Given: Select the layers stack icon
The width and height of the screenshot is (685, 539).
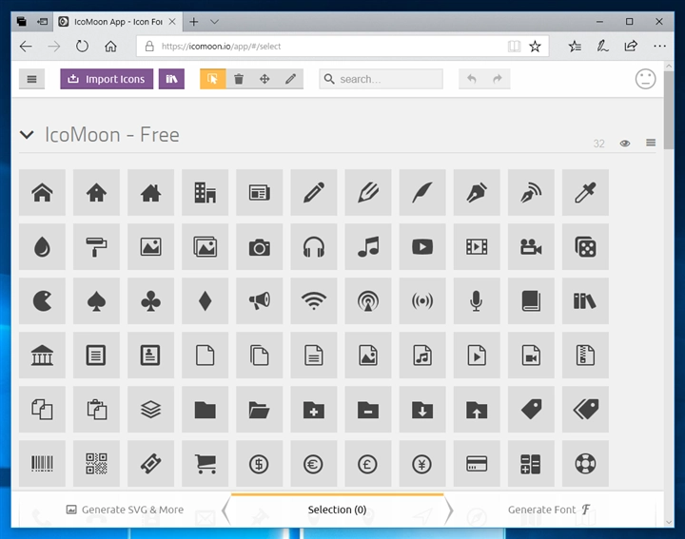Looking at the screenshot, I should click(150, 410).
